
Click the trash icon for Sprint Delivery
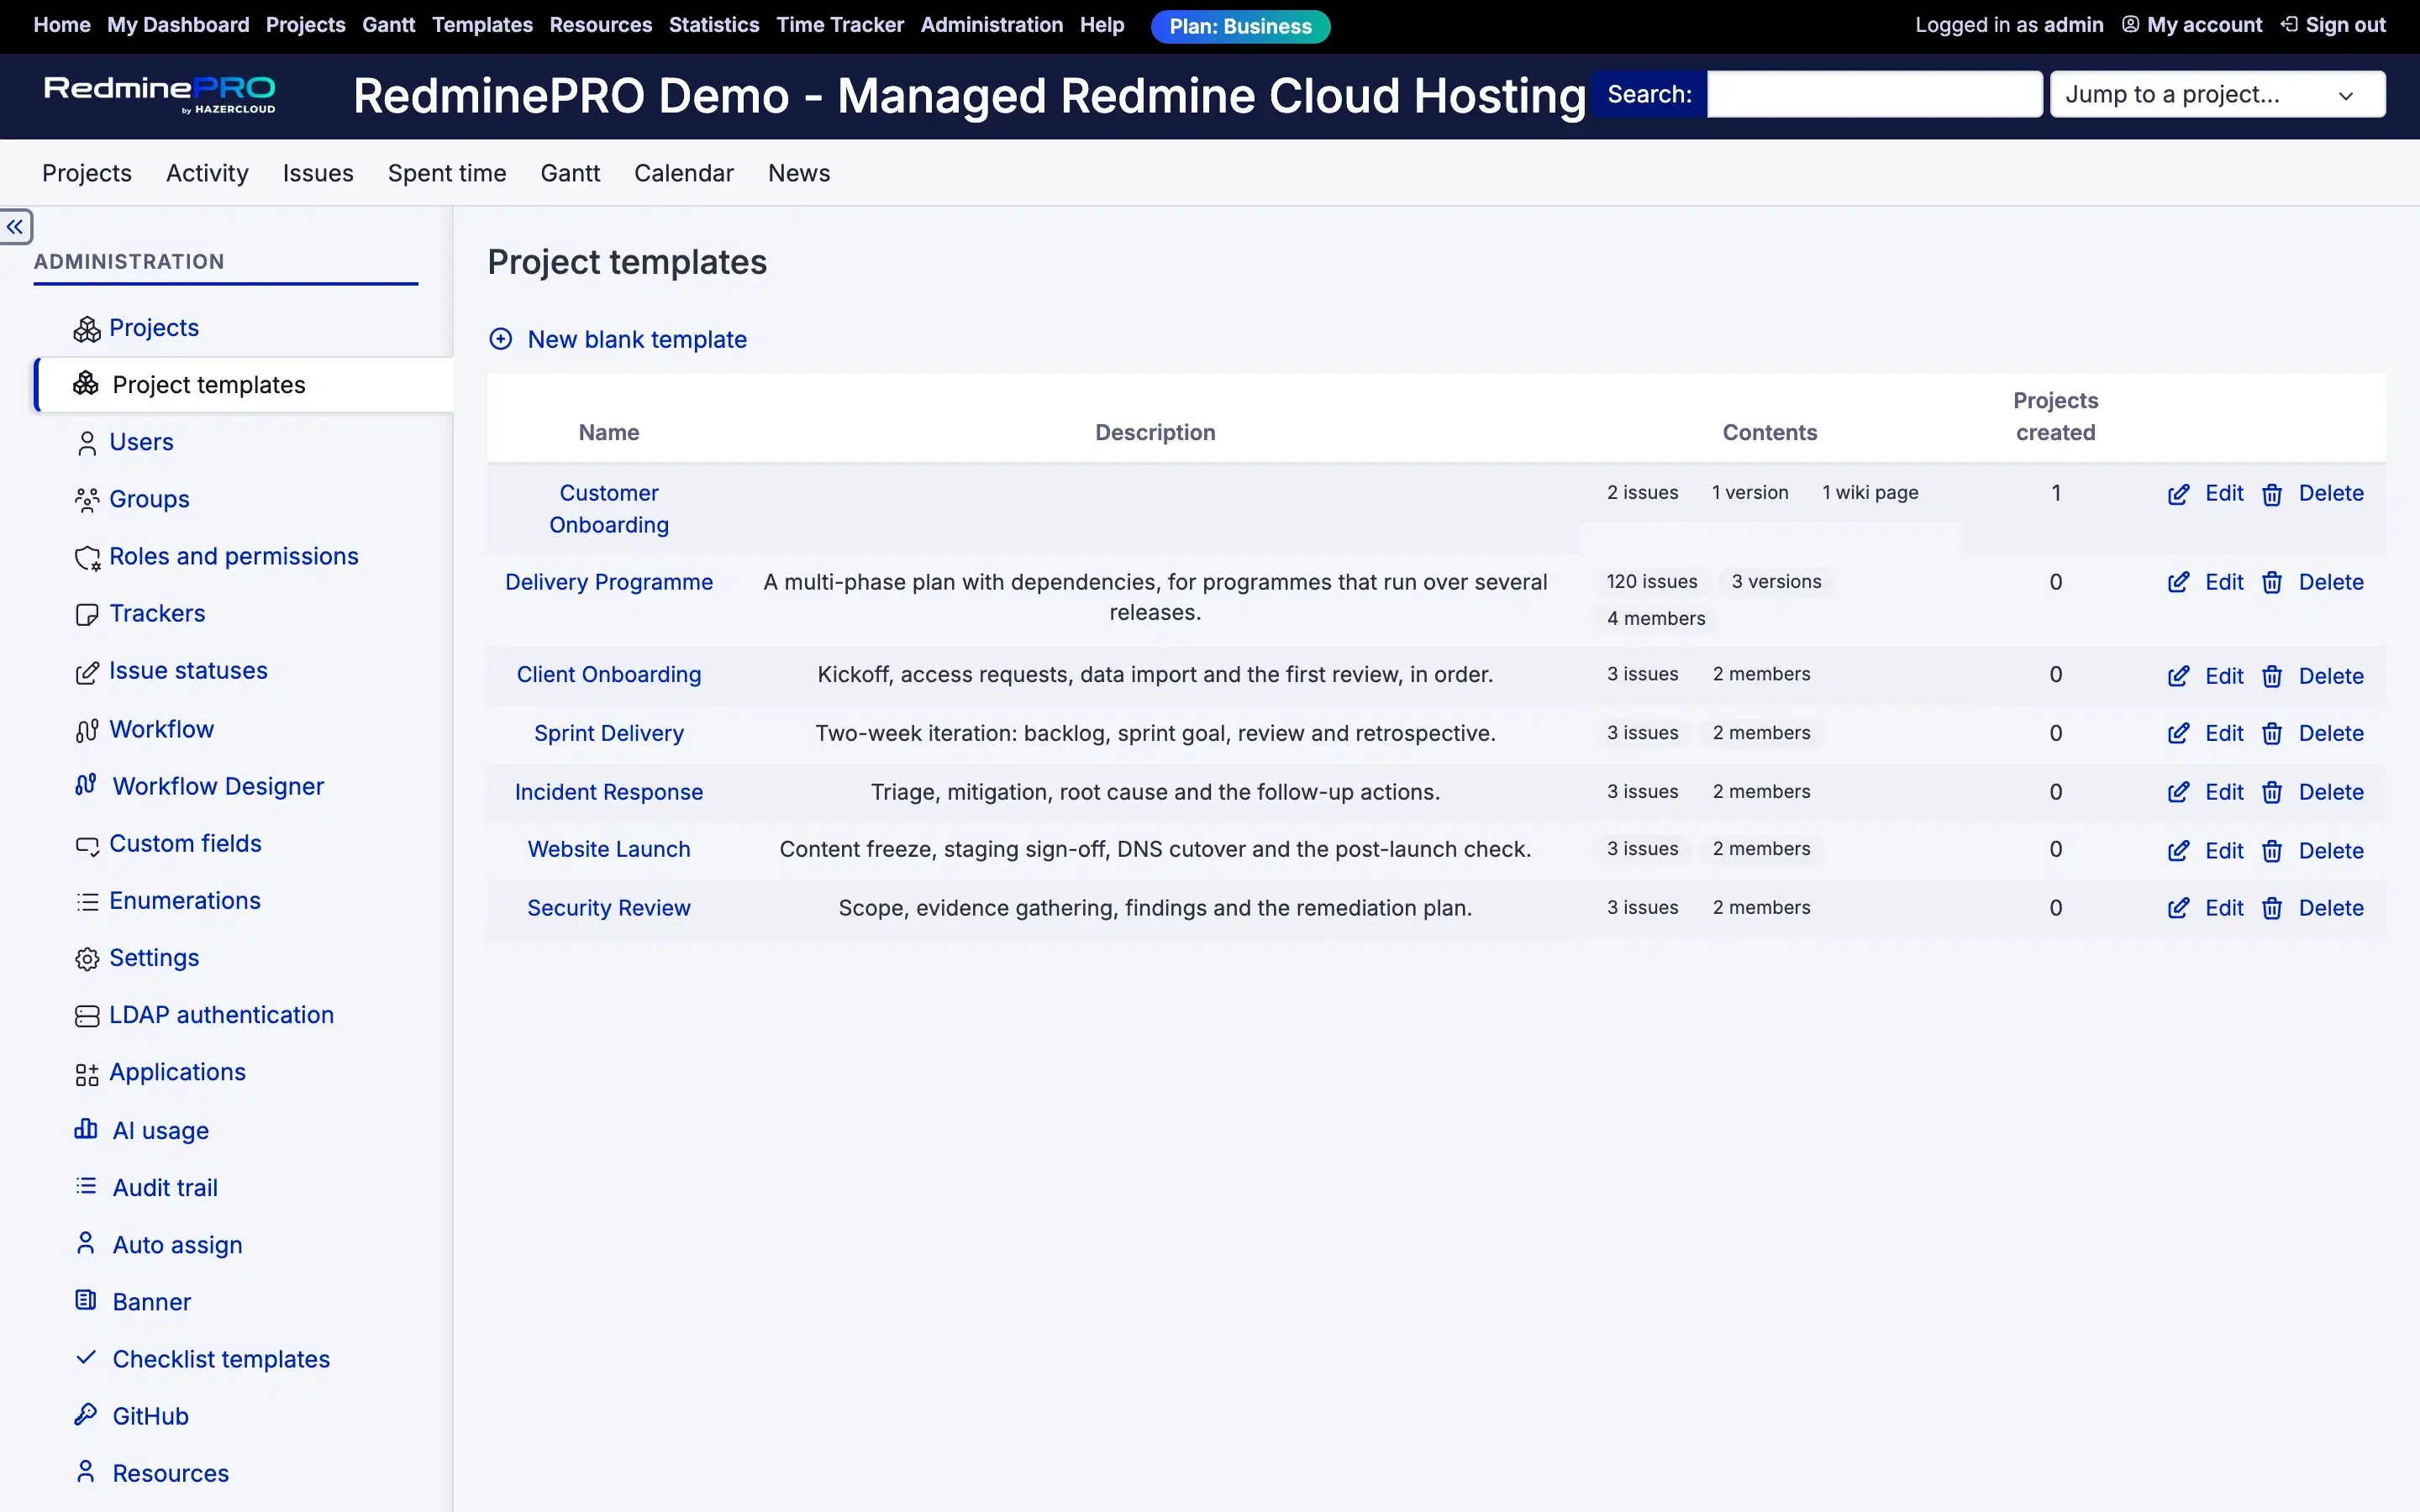[2272, 734]
